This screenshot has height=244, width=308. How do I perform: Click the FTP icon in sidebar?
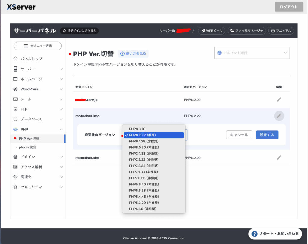pos(15,109)
